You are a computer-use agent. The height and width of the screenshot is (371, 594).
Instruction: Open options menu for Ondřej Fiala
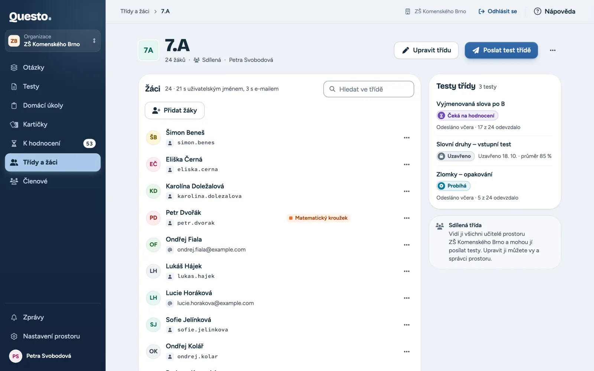[407, 245]
